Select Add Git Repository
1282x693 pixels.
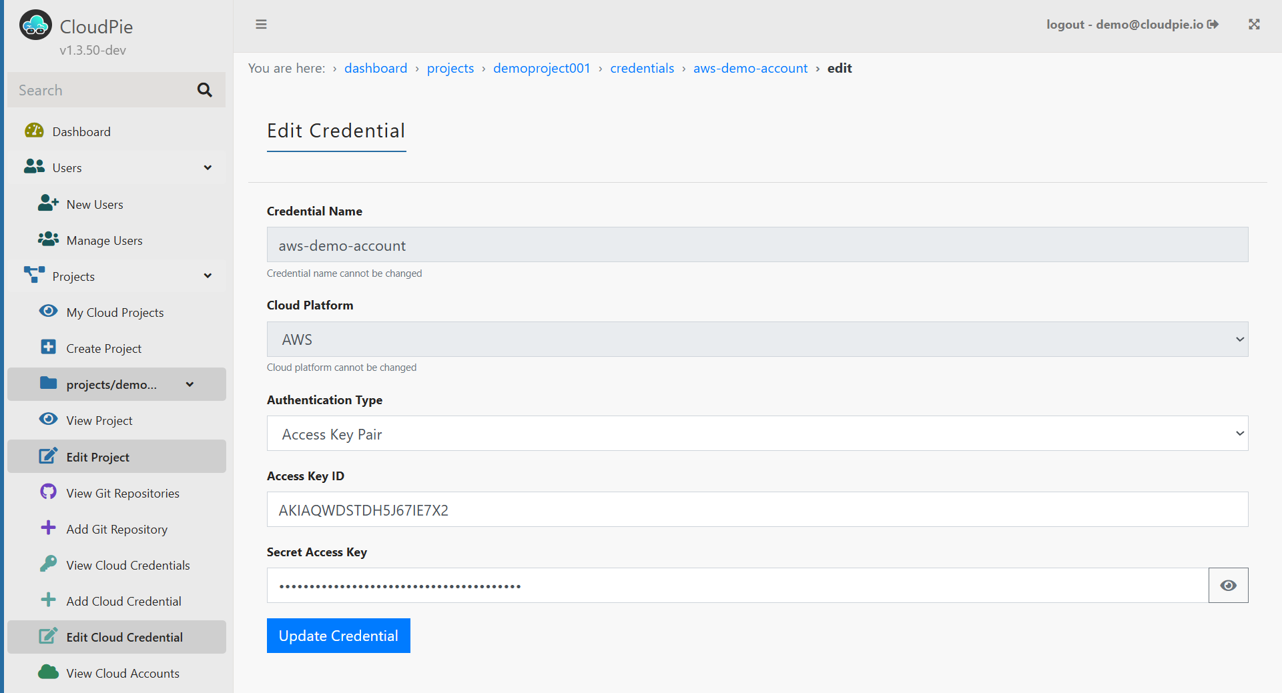pyautogui.click(x=116, y=529)
